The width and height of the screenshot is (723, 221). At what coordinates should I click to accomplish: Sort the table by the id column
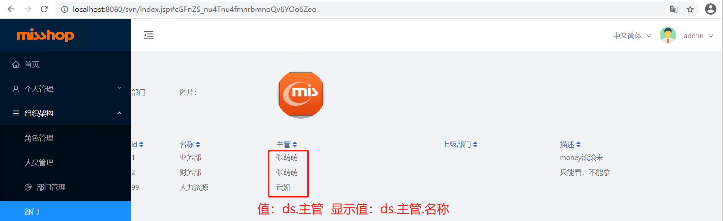point(137,145)
